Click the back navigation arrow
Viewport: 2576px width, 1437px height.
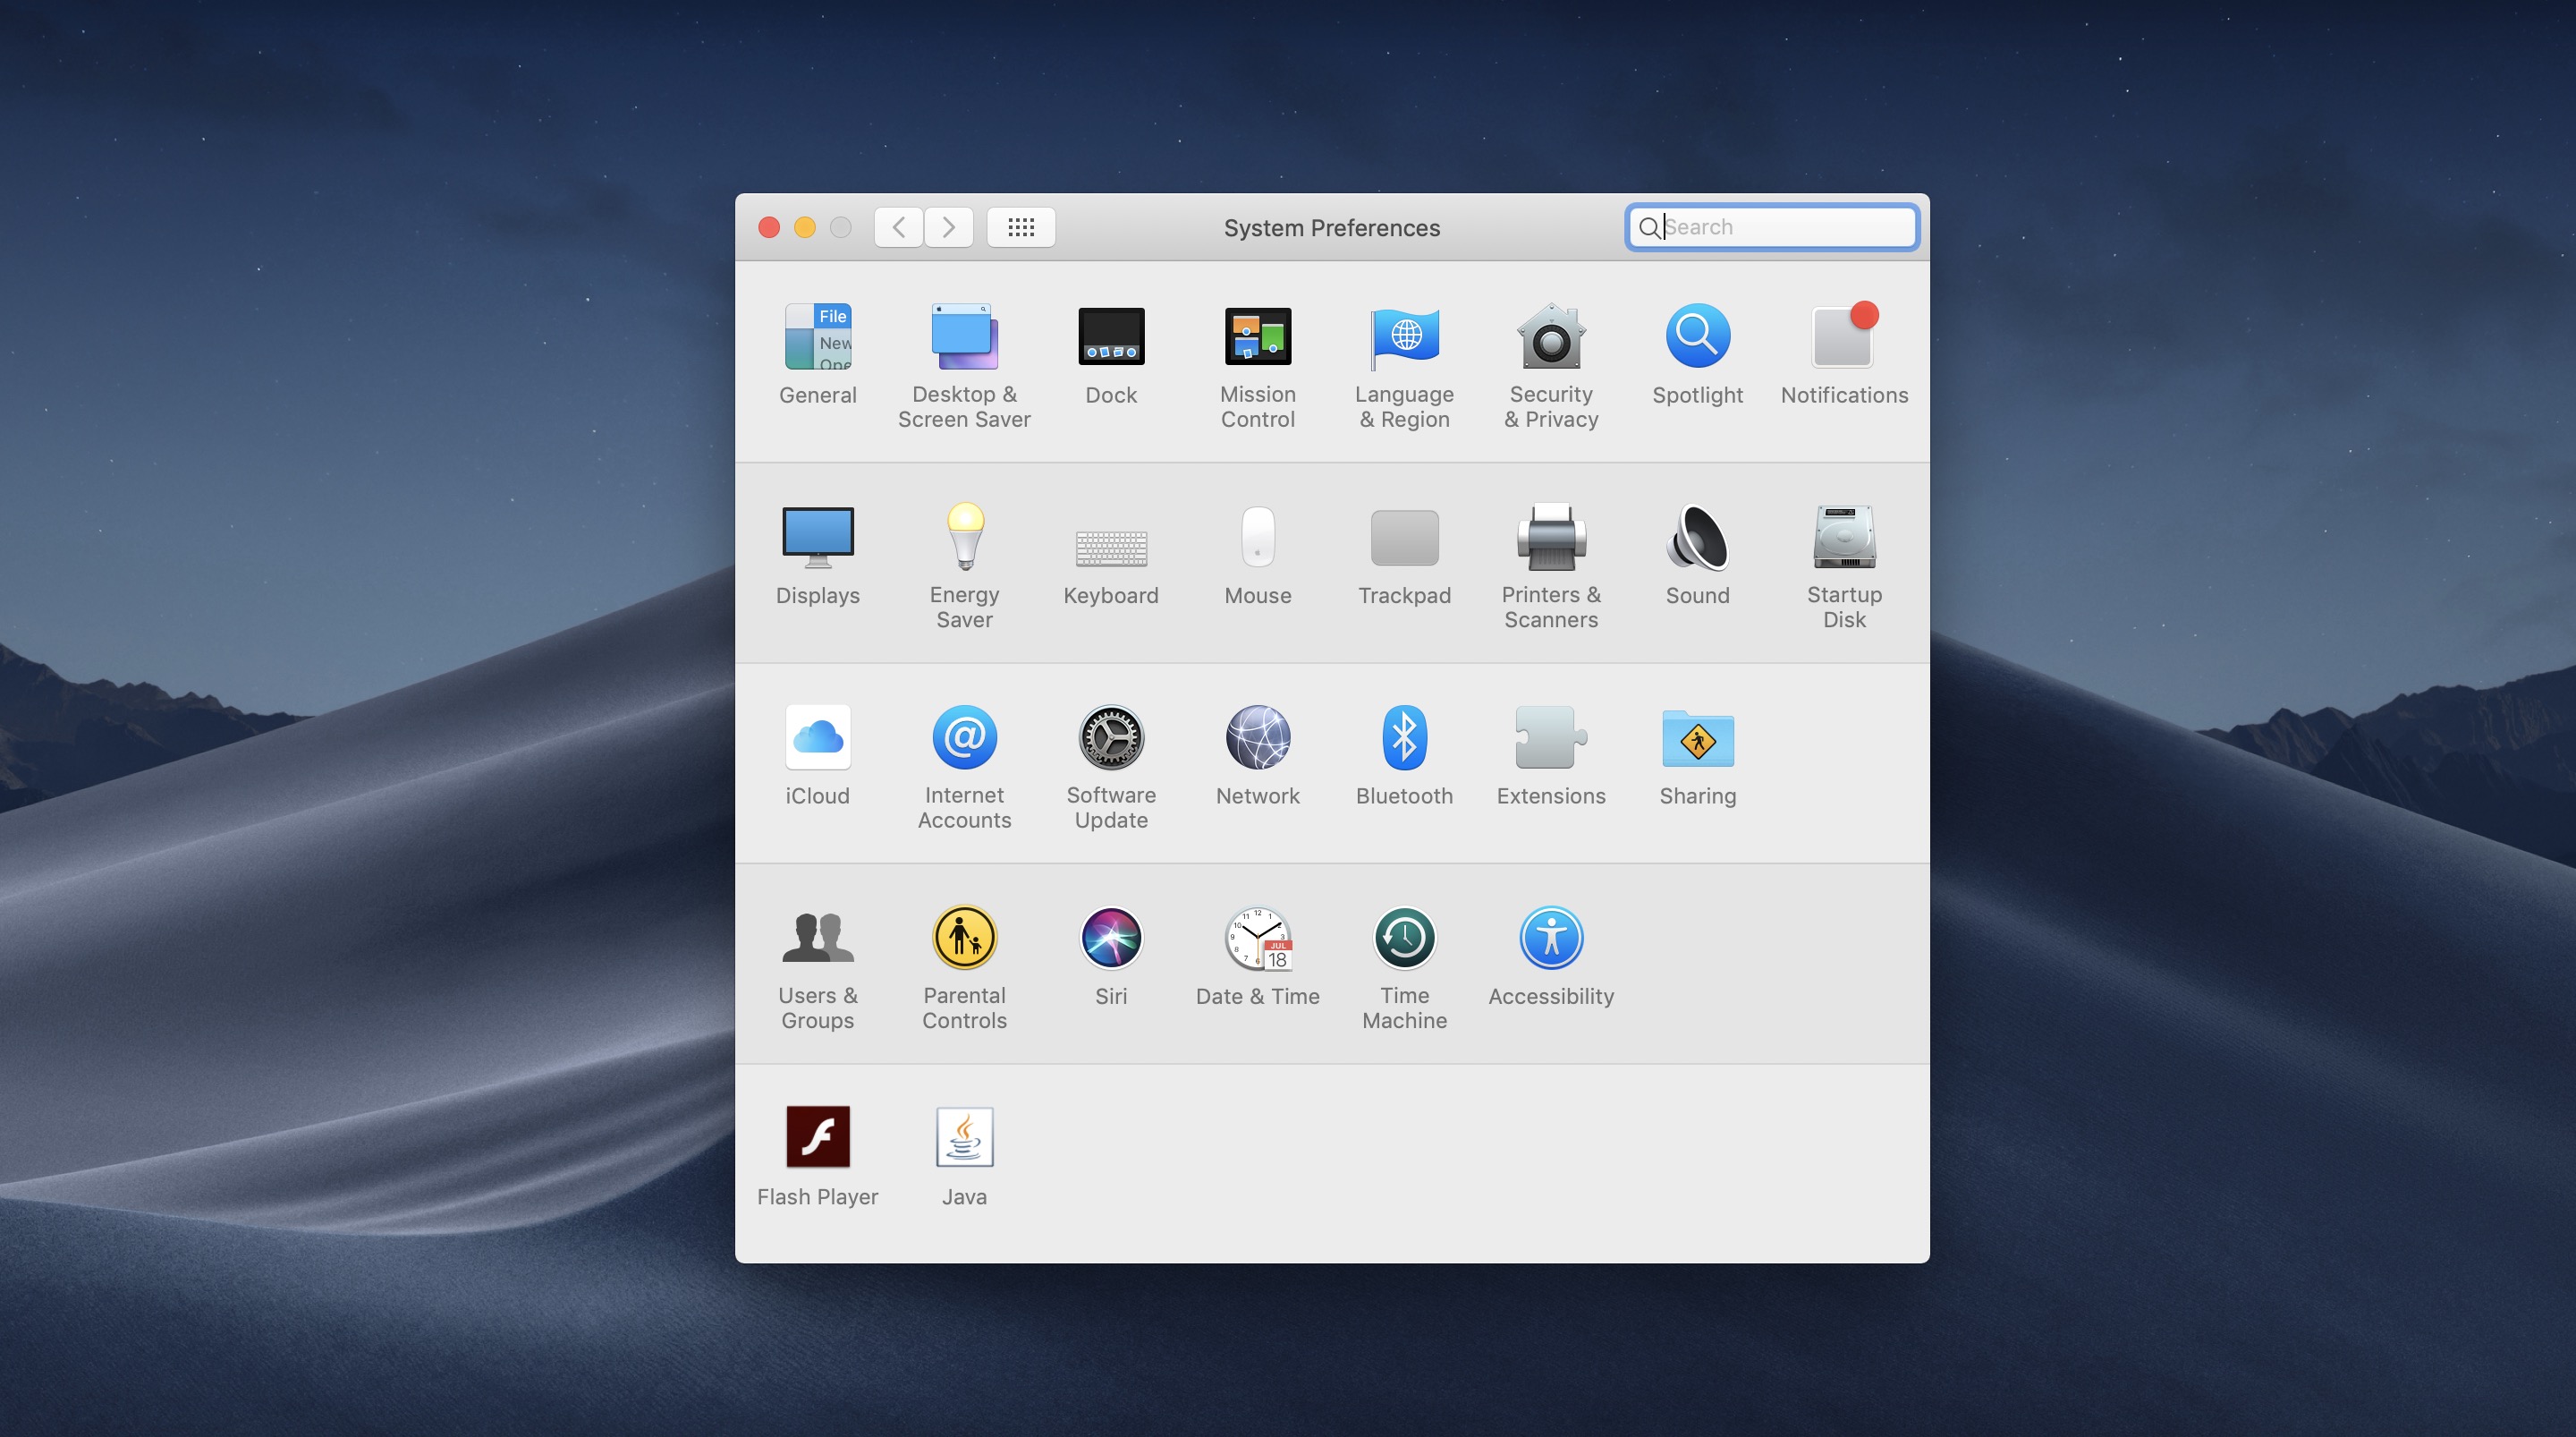click(897, 227)
